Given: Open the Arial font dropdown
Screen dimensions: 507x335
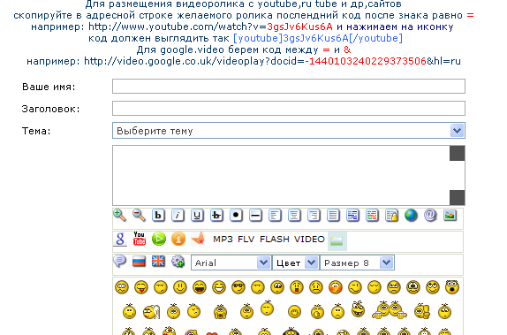Looking at the screenshot, I should 231,263.
